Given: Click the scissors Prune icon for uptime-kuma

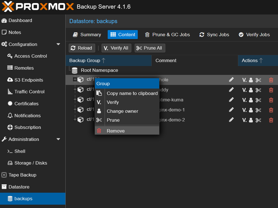Looking at the screenshot, I should coord(258,100).
